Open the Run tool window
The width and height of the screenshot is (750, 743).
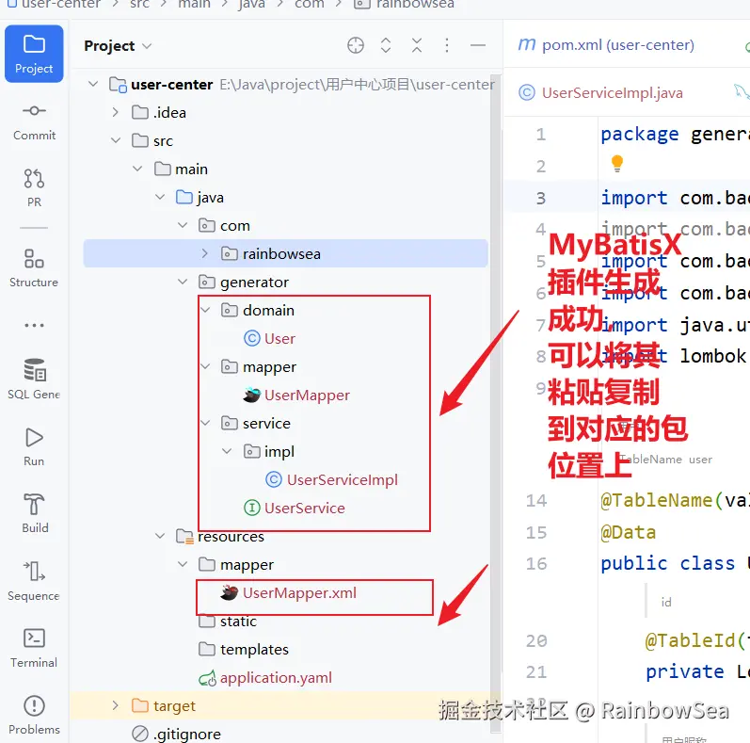click(x=34, y=446)
